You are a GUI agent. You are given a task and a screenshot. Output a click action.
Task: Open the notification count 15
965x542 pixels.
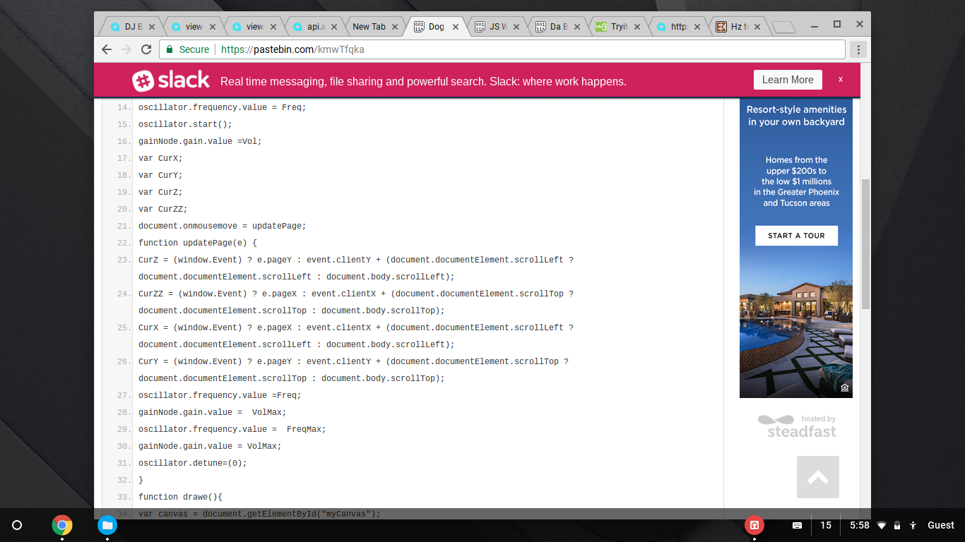pos(825,525)
